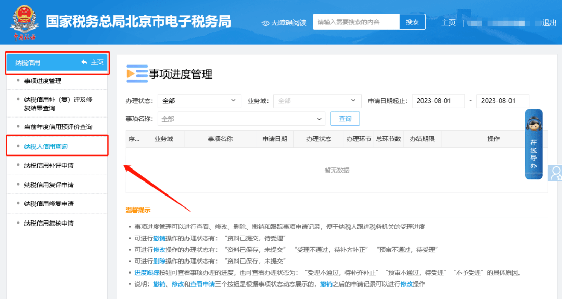Open 事项进度管理 in the sidebar

coord(43,81)
